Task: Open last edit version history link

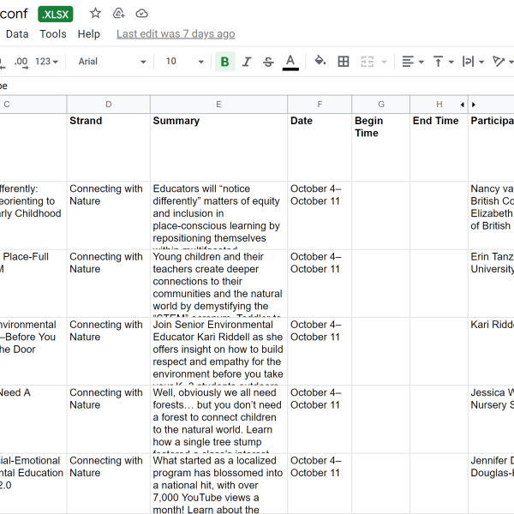Action: click(176, 34)
